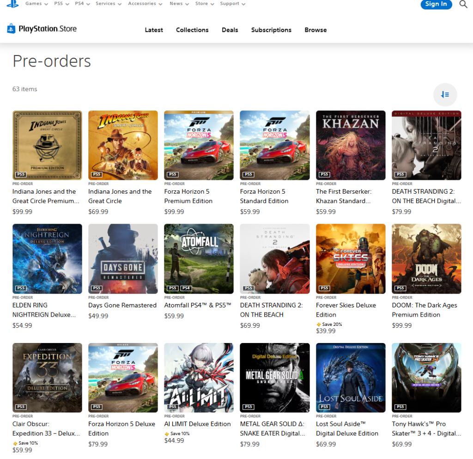Expand the Accessories dropdown menu
This screenshot has height=459, width=473.
click(145, 4)
